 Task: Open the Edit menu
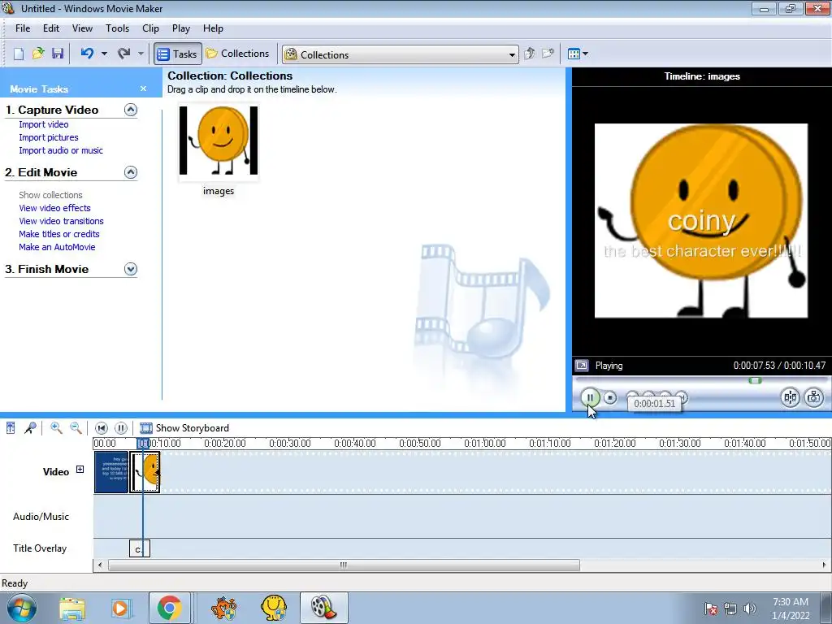[x=51, y=28]
